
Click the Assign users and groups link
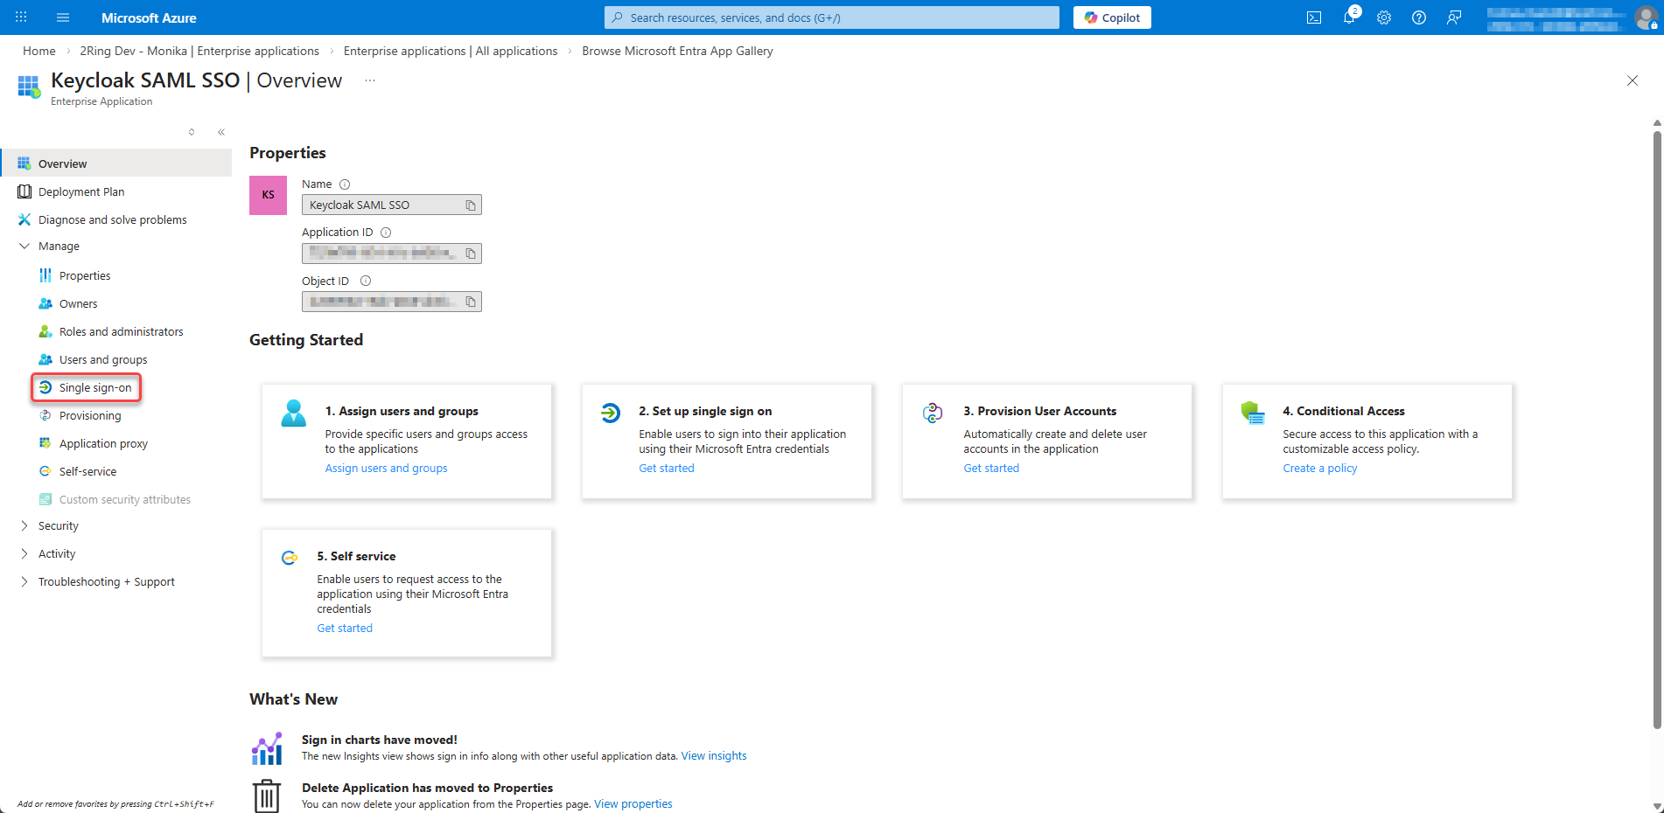[x=386, y=469]
